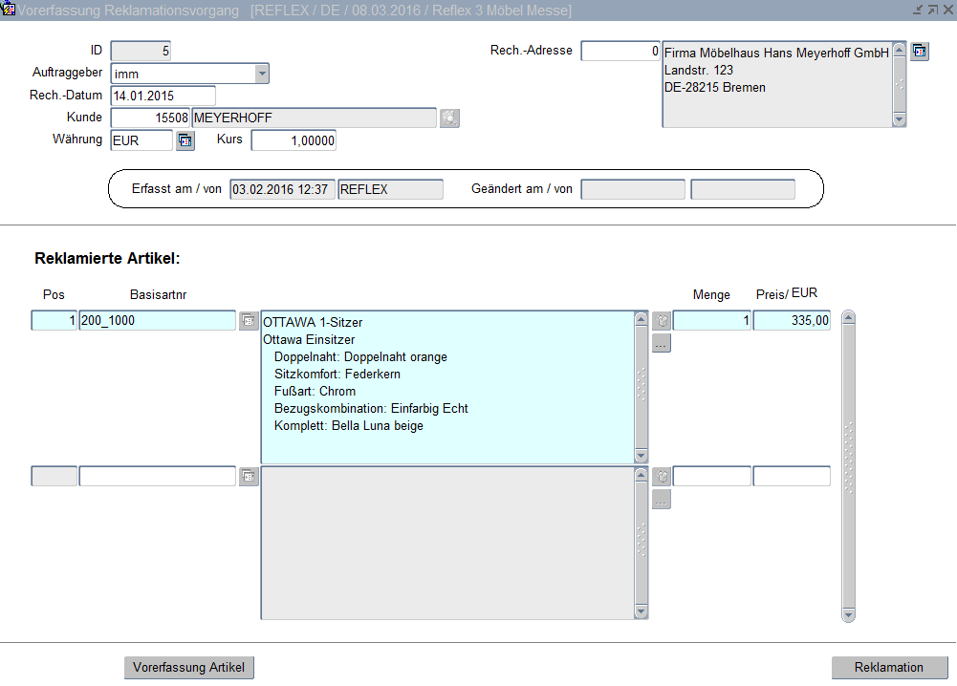This screenshot has height=686, width=957.
Task: Expand the Auftraggeber dropdown showing imm
Action: click(x=262, y=74)
